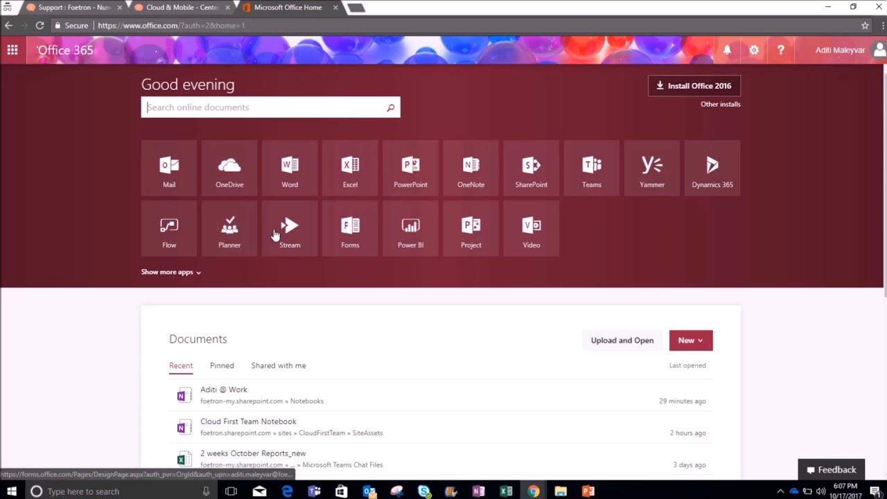
Task: Open the Video app tile
Action: point(531,229)
